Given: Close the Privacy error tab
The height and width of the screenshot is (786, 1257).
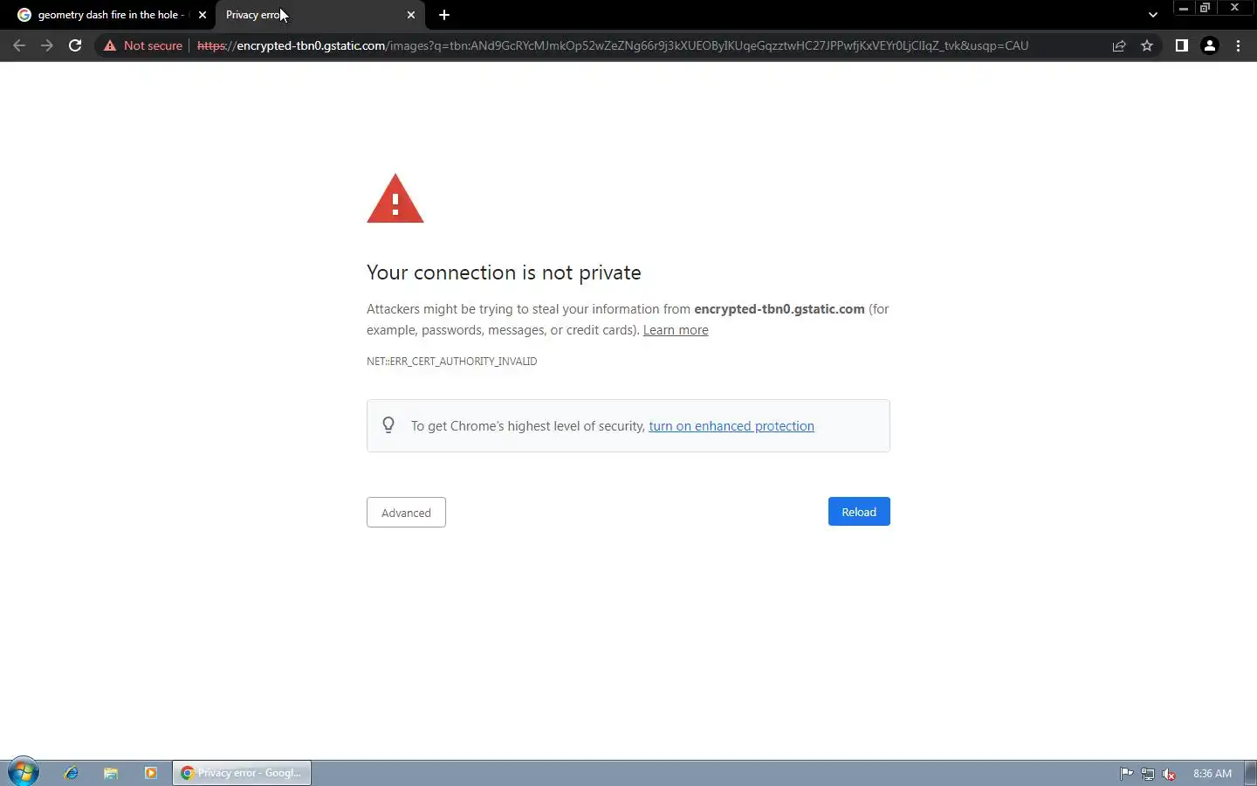Looking at the screenshot, I should (x=411, y=15).
